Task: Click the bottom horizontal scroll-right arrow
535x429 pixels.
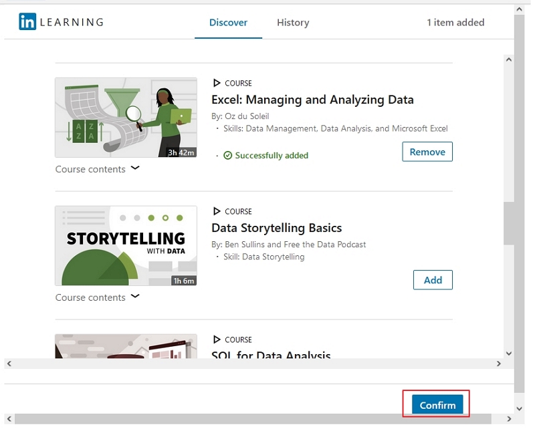Action: tap(509, 419)
